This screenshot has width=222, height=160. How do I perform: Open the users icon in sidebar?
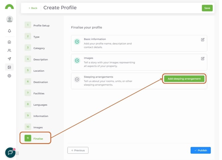click(9, 50)
